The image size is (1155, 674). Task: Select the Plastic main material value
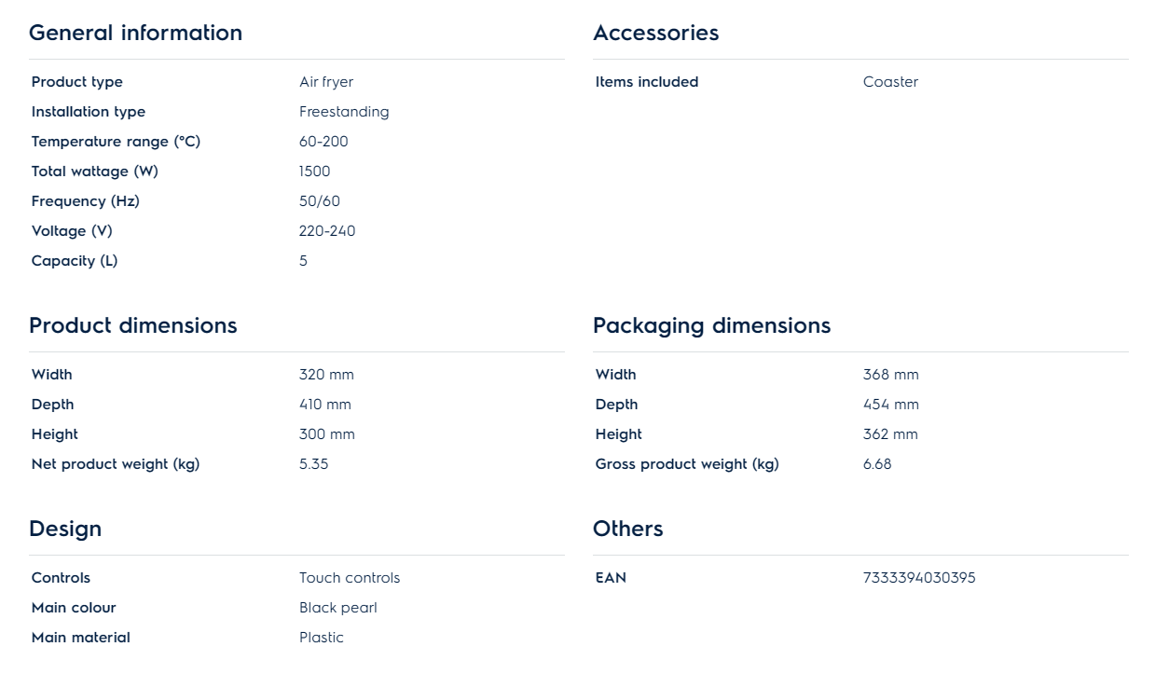pyautogui.click(x=322, y=638)
